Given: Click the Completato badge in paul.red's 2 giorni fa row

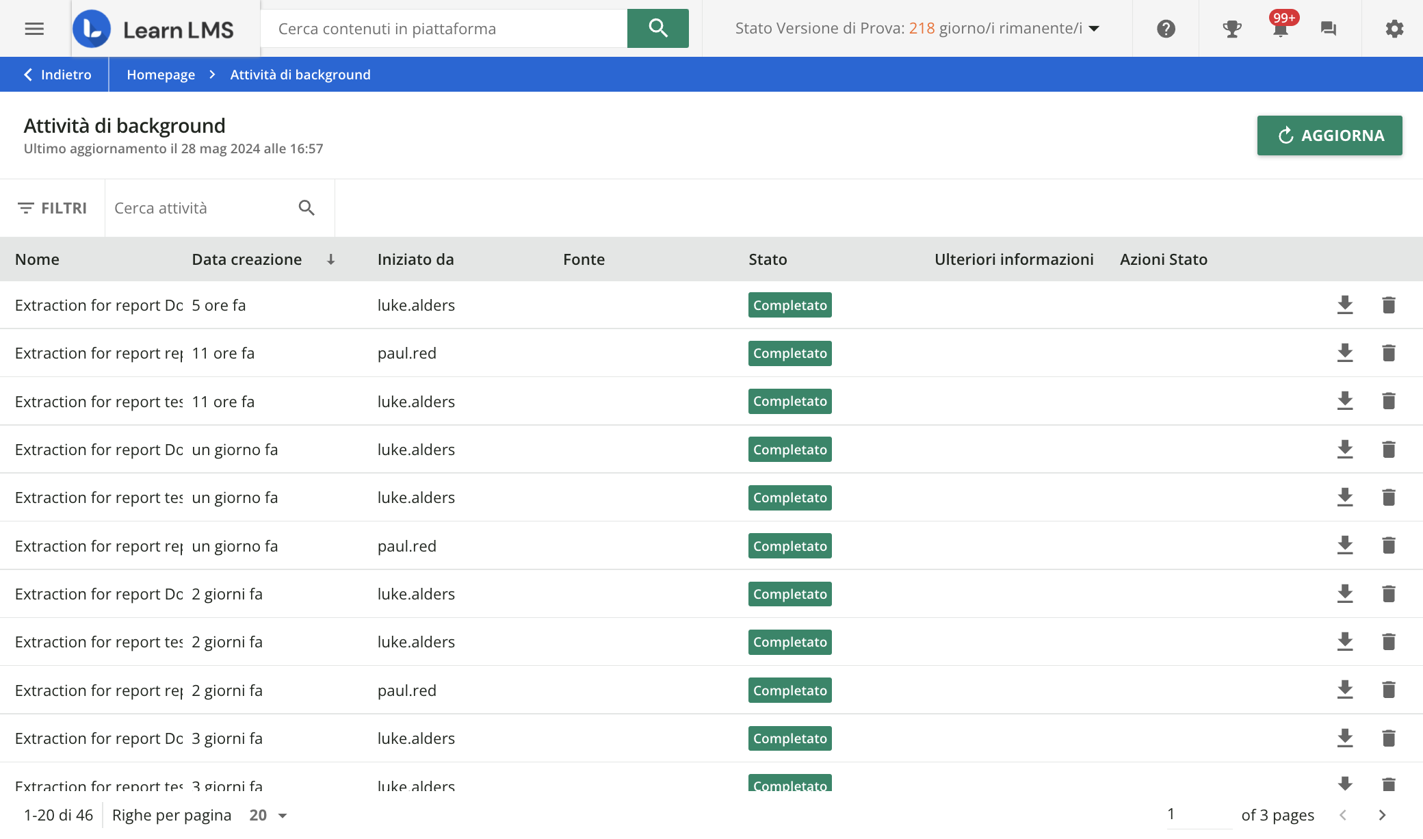Looking at the screenshot, I should (x=790, y=690).
